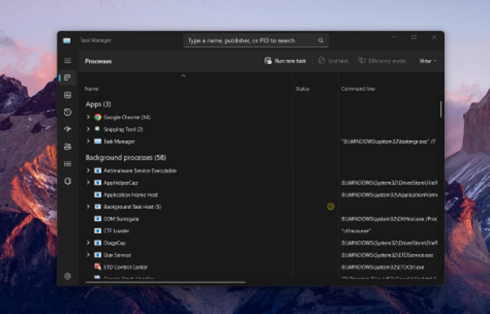Click the Run new task button
Image resolution: width=490 pixels, height=314 pixels.
(285, 60)
